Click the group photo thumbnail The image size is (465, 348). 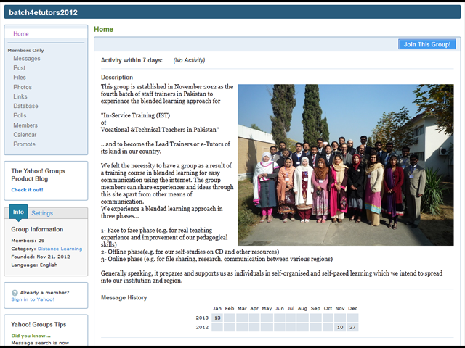(x=346, y=165)
